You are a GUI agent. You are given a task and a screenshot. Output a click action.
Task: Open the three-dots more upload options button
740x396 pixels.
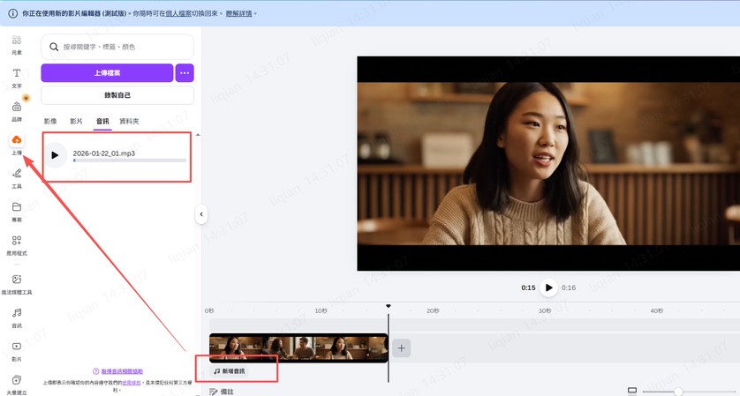pos(185,73)
